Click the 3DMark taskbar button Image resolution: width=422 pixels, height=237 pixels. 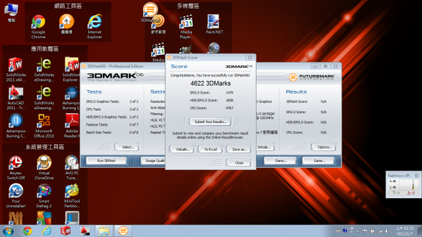(x=123, y=231)
